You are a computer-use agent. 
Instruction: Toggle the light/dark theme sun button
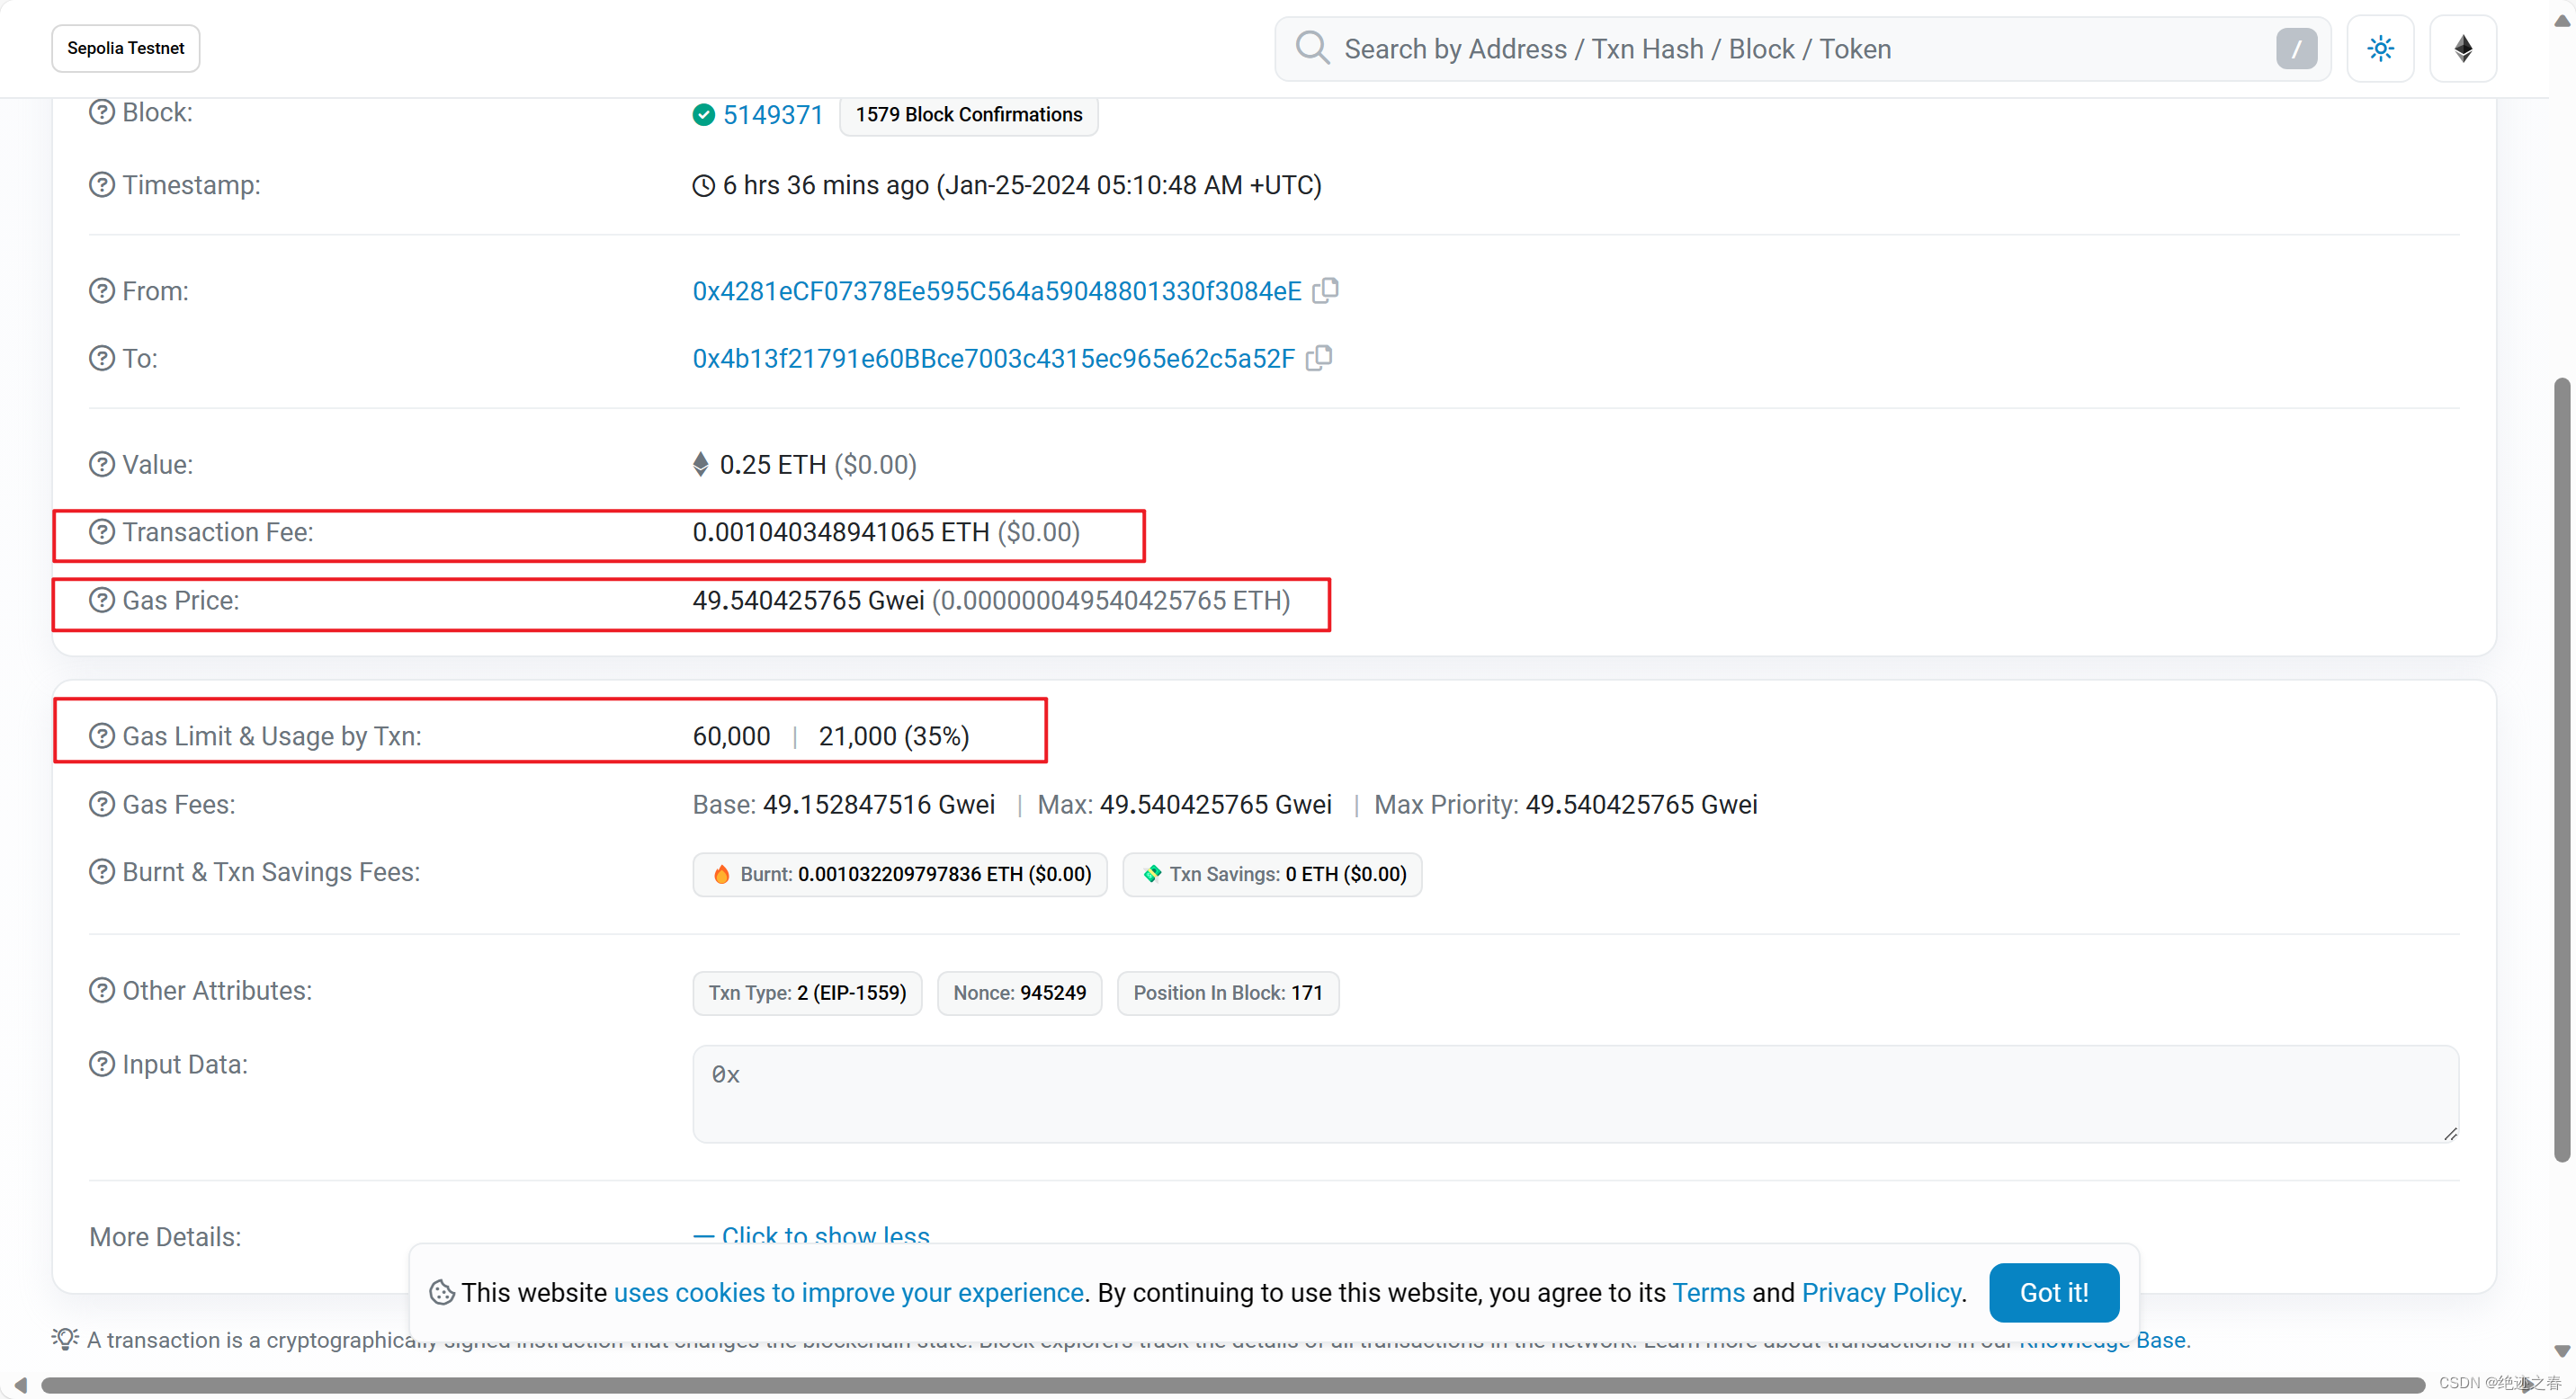tap(2380, 49)
